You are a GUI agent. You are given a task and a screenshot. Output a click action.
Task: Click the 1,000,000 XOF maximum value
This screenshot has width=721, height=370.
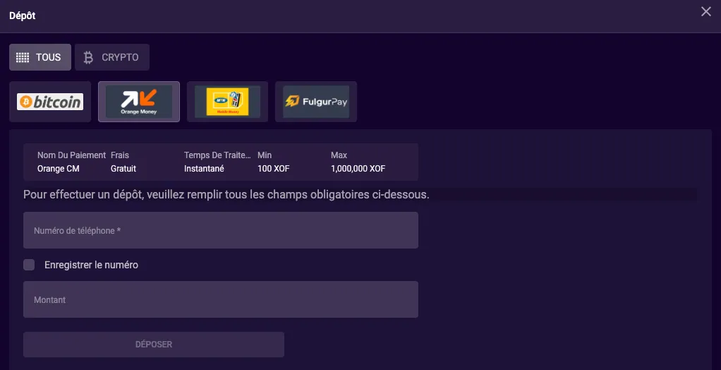point(358,169)
